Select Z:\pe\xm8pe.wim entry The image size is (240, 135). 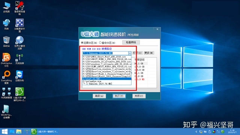[x=107, y=81]
